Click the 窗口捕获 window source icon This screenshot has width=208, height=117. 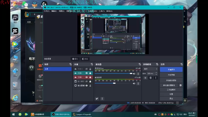[75, 81]
